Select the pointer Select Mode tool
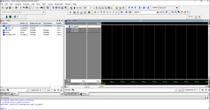This screenshot has height=110, width=210. coord(71,12)
